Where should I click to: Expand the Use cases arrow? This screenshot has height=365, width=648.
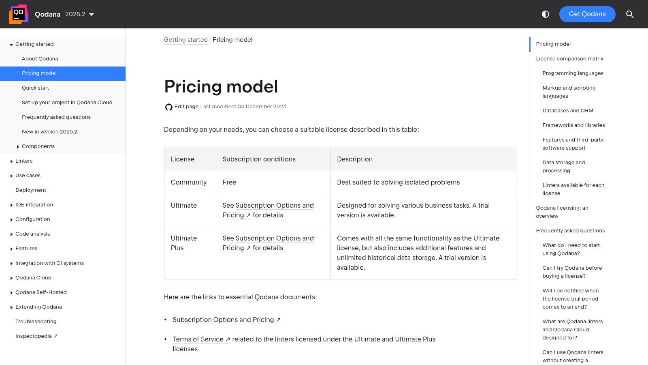pyautogui.click(x=11, y=176)
